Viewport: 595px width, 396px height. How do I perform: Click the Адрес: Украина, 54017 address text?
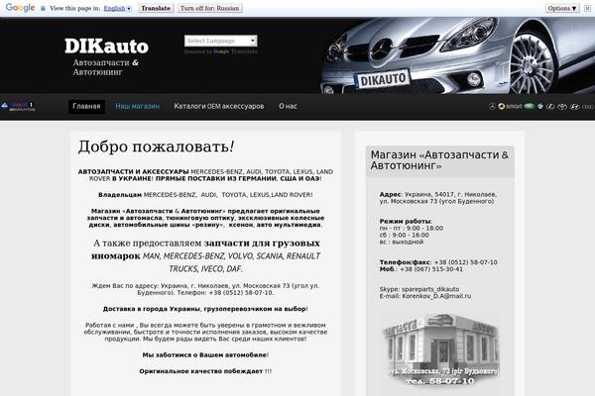[438, 198]
